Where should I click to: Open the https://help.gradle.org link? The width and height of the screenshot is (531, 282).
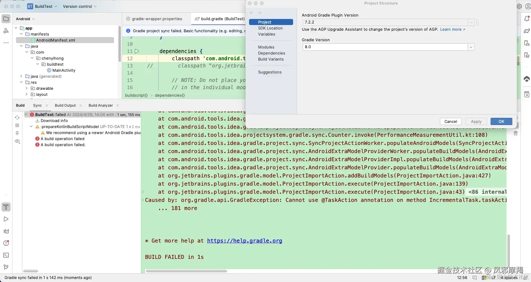click(x=245, y=241)
